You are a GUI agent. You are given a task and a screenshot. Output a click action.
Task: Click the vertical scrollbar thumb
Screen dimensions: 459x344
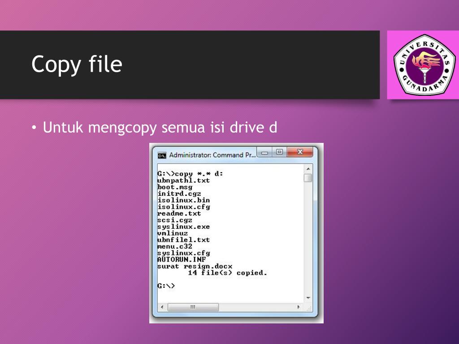[x=308, y=178]
